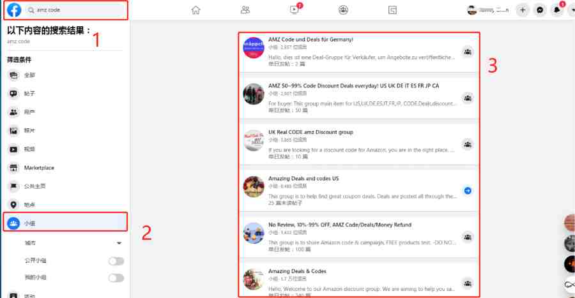Click Amazing Deals and codes US thumbnail
This screenshot has height=298, width=575.
tap(254, 186)
